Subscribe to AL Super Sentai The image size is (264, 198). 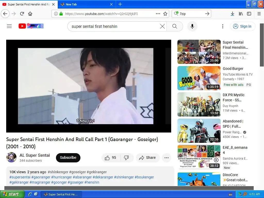[68, 158]
